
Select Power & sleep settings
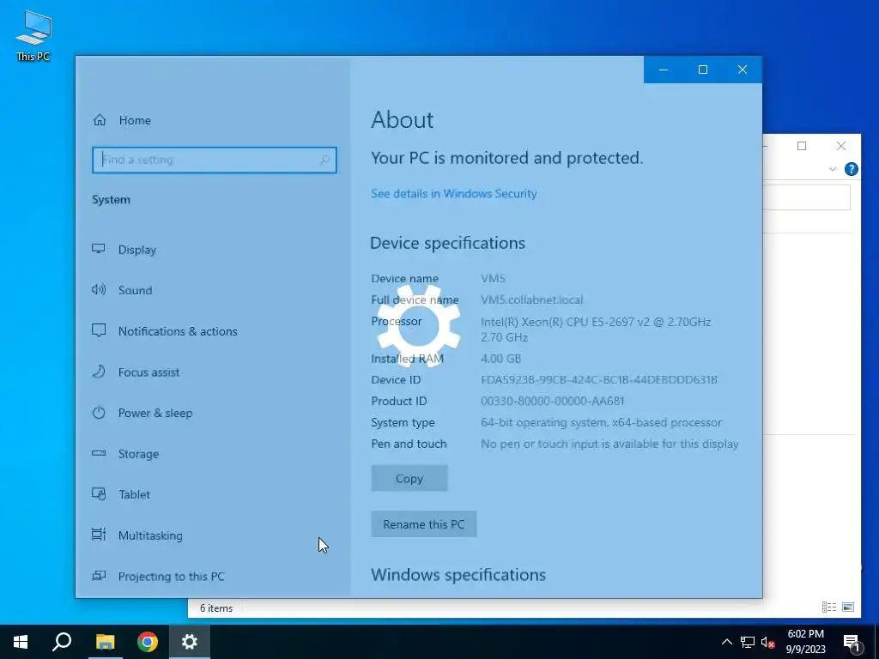(142, 413)
